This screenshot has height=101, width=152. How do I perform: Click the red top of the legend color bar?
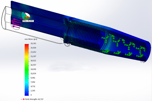pyautogui.click(x=26, y=46)
